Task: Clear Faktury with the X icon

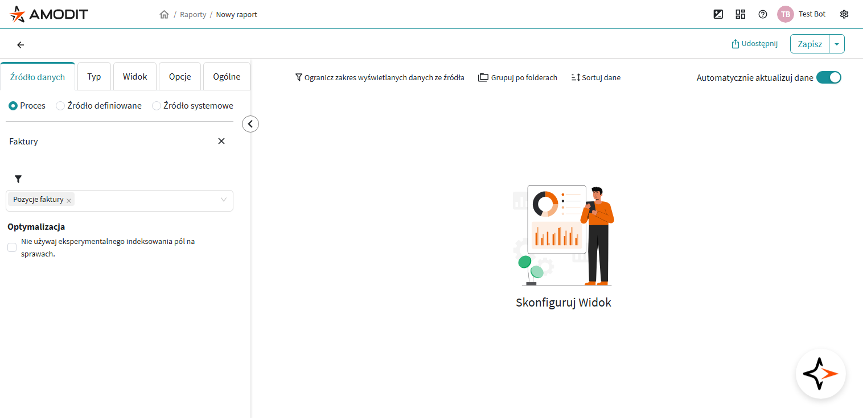Action: pyautogui.click(x=221, y=141)
